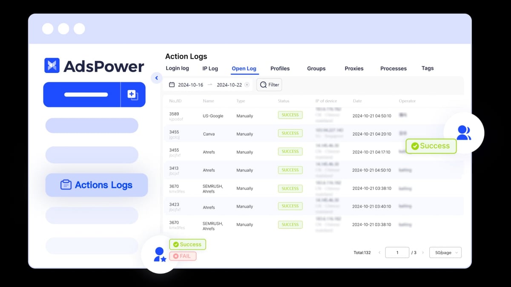The height and width of the screenshot is (287, 511).
Task: Click the Action Logs heading
Action: pos(186,57)
